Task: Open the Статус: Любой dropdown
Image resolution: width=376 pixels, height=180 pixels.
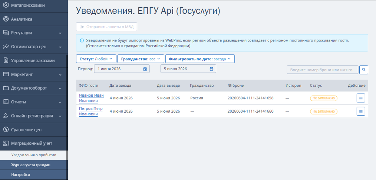Action: tap(96, 59)
